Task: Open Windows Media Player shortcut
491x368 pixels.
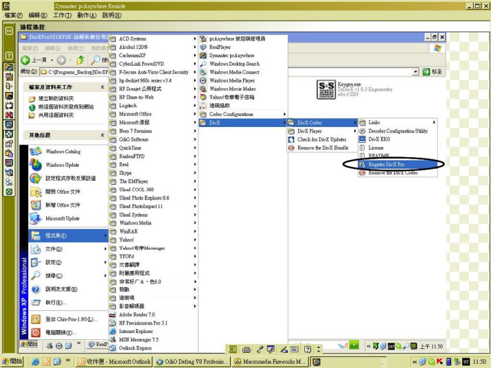Action: pyautogui.click(x=232, y=80)
